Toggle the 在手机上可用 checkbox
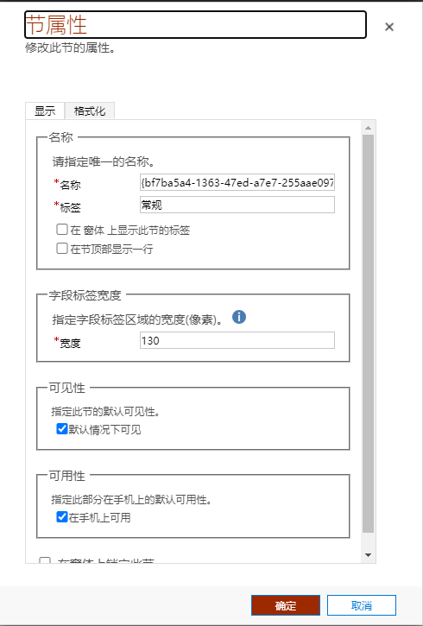The height and width of the screenshot is (626, 423). (62, 517)
